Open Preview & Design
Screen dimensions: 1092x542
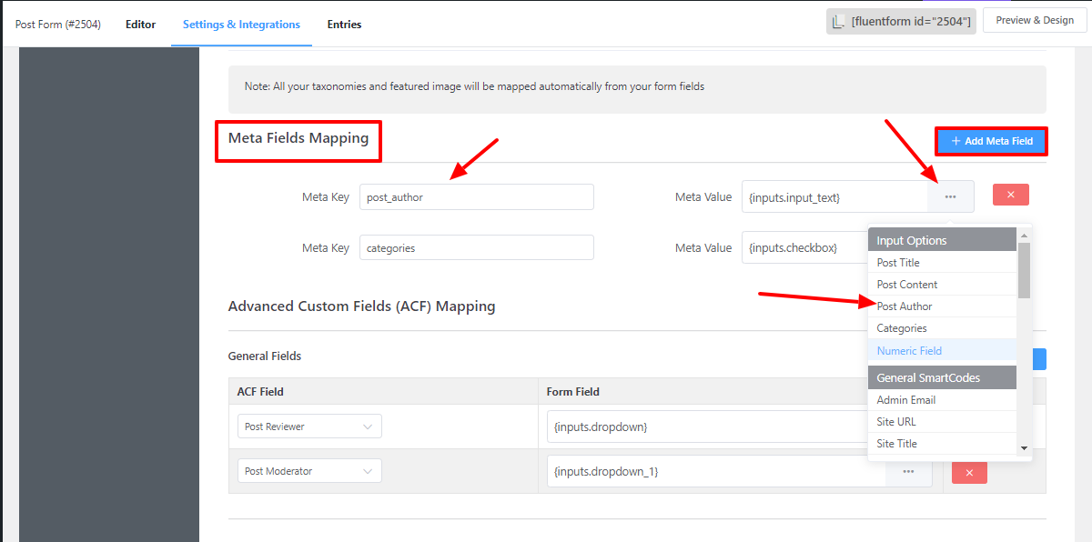coord(1035,21)
